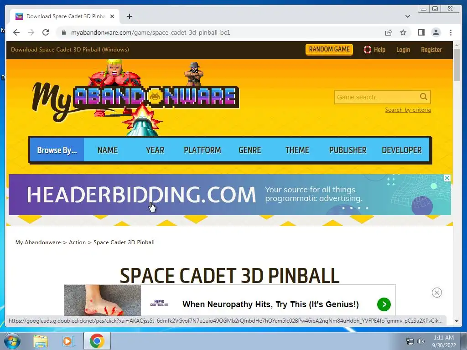
Task: Dismiss the bottom ad with circled X
Action: (436, 293)
